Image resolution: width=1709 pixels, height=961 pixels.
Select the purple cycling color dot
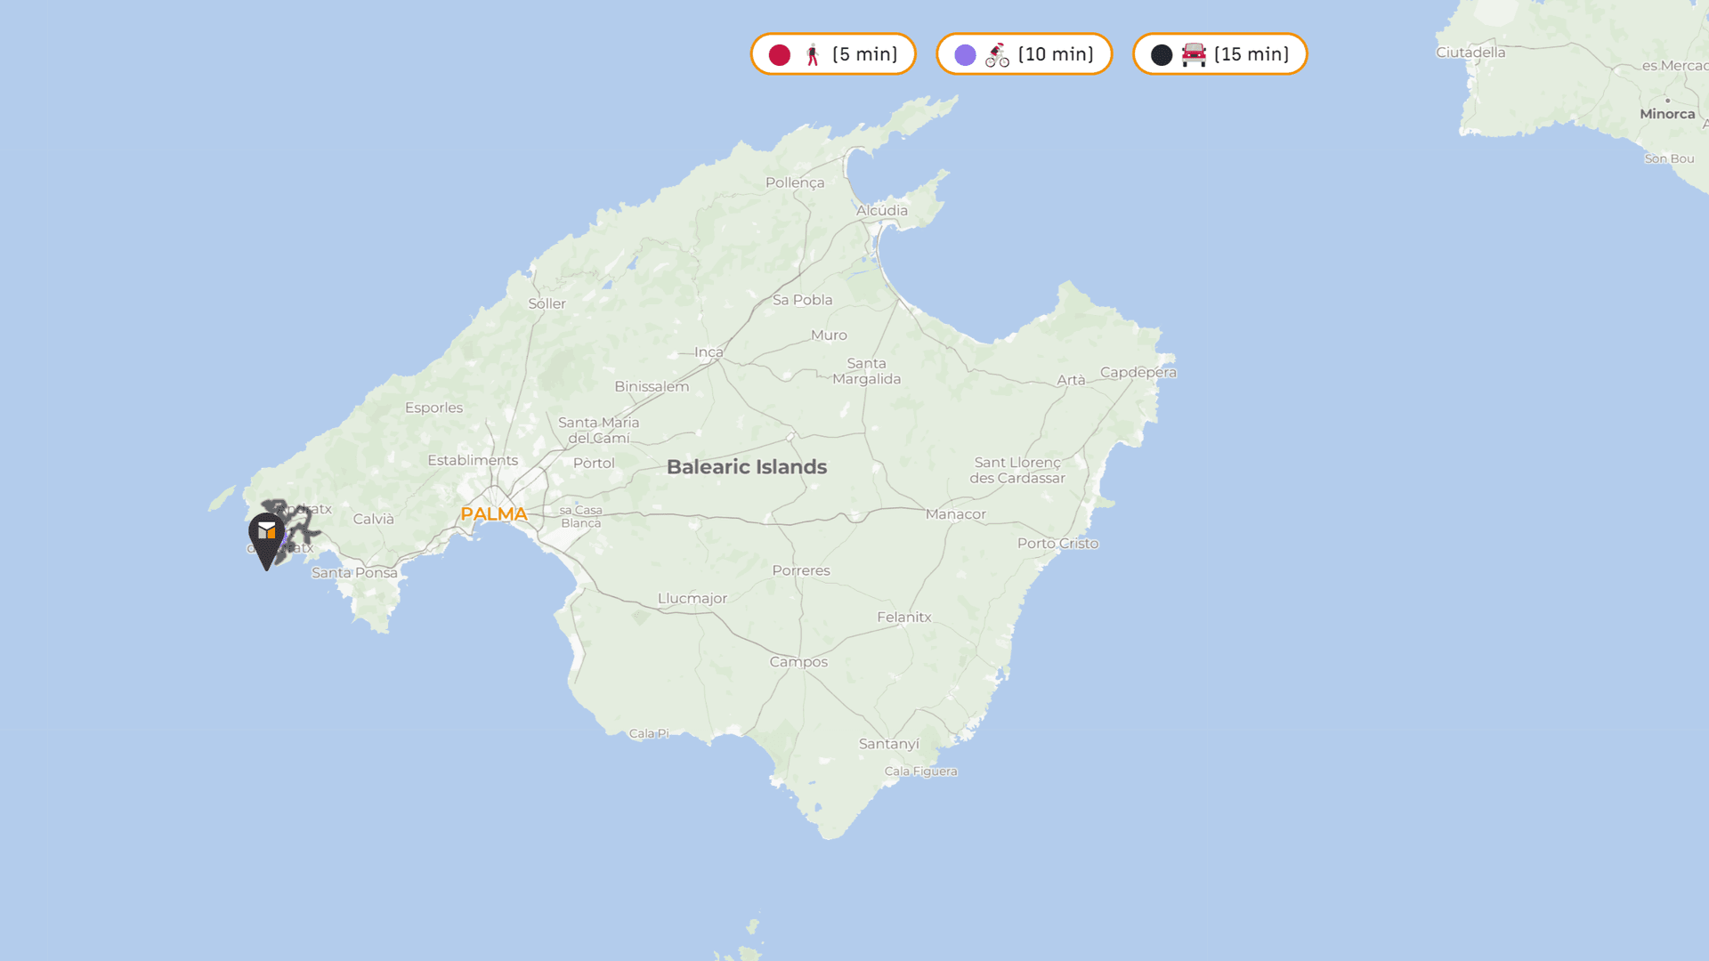(x=966, y=55)
